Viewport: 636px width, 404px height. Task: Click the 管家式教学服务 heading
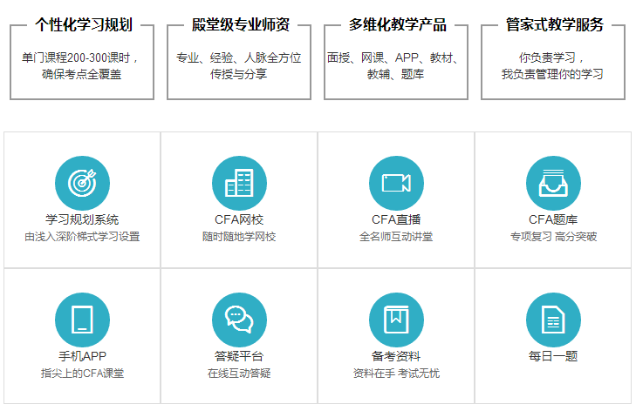point(553,24)
